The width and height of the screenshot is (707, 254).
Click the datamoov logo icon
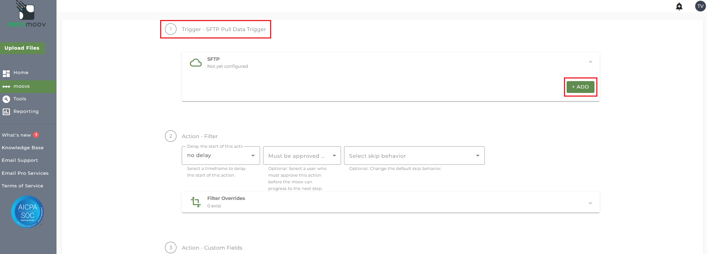point(26,11)
